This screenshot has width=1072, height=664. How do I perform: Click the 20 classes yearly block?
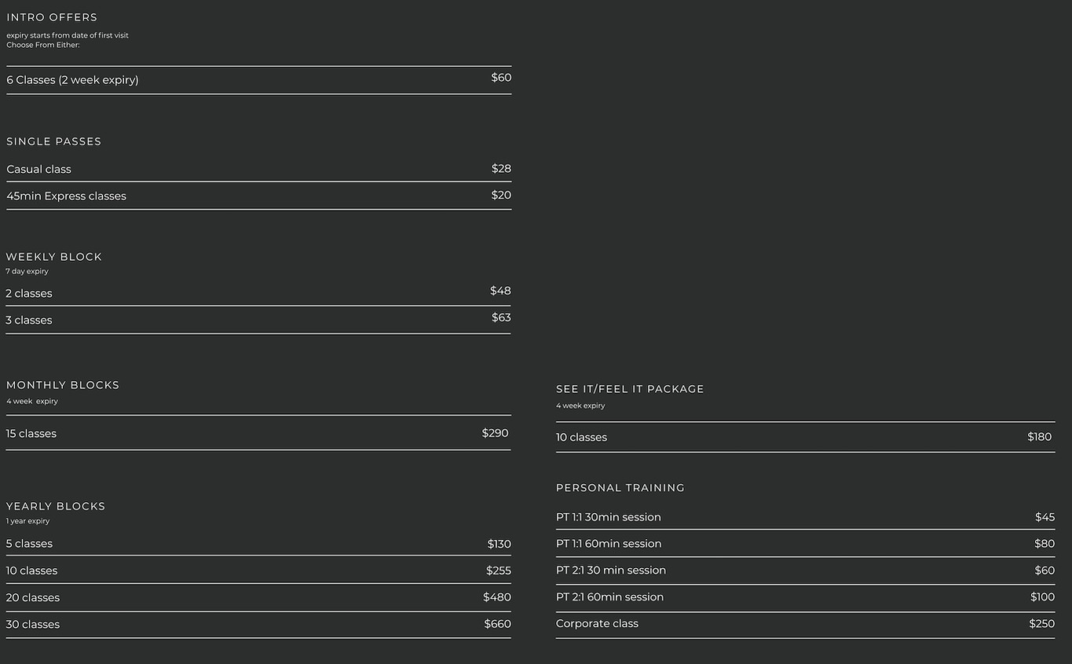tap(33, 597)
